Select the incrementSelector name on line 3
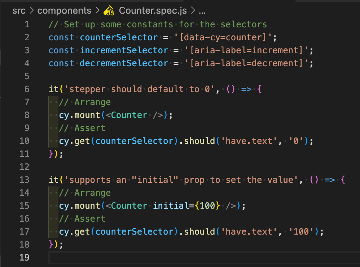 (x=124, y=50)
